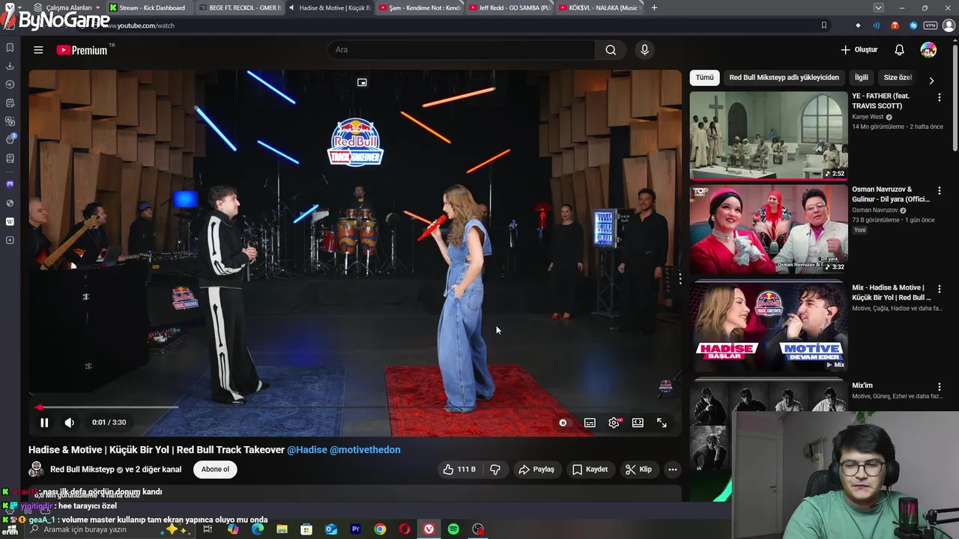Screen dimensions: 959x539
Task: Select the Red Bull Miksteyp adlı yükleyiciden chip
Action: (784, 78)
